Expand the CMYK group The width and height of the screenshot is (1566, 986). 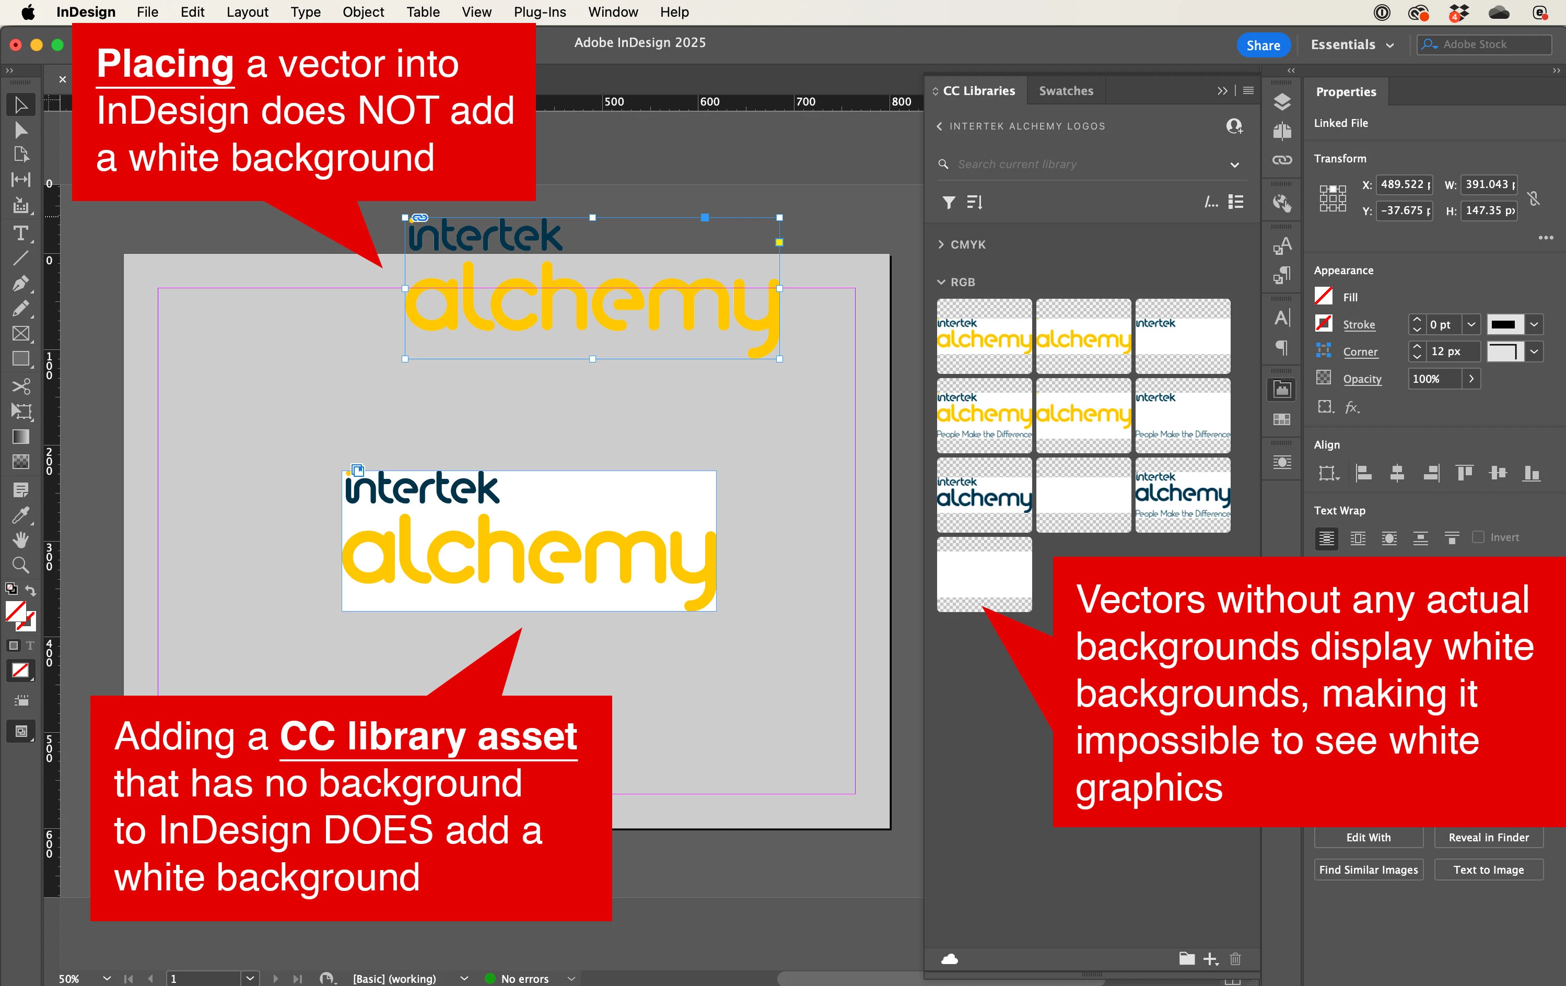(941, 244)
